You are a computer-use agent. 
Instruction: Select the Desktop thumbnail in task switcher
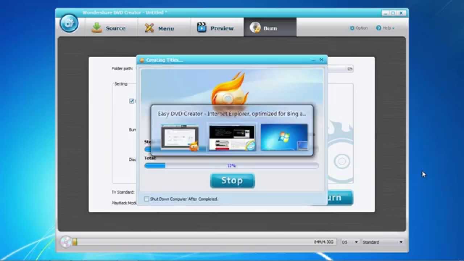click(284, 137)
